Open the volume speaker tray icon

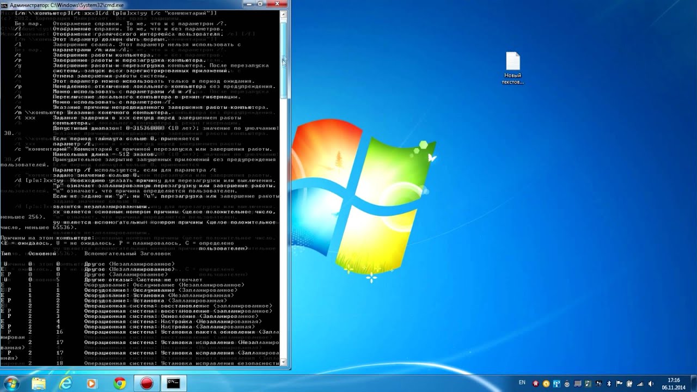[x=651, y=384]
